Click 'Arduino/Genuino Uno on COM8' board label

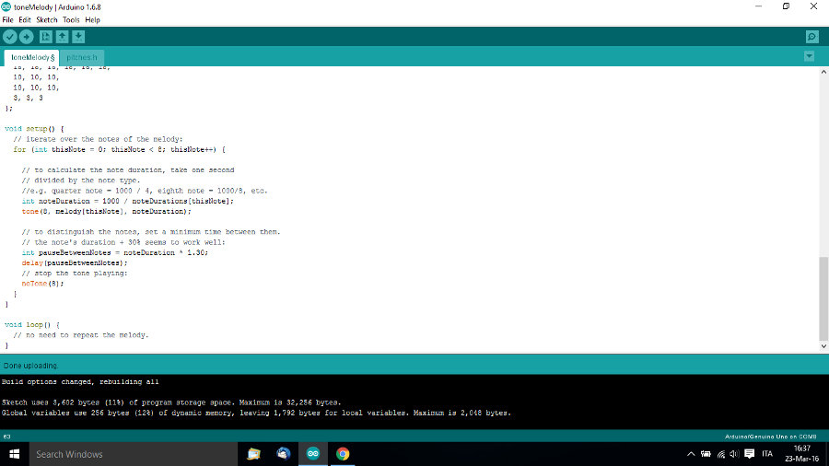[770, 437]
